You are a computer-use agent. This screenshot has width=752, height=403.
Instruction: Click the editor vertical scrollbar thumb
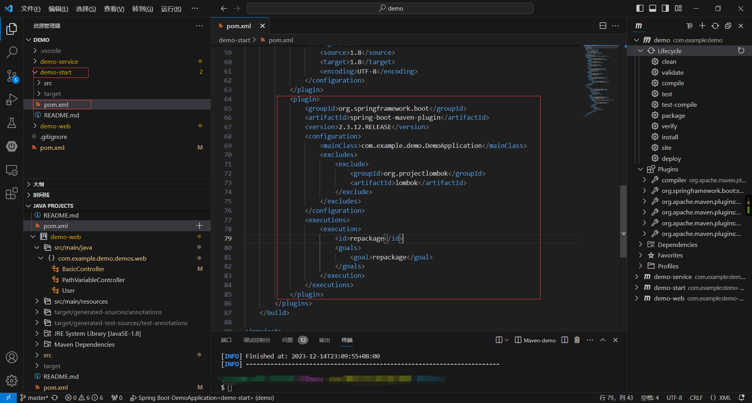tap(623, 221)
